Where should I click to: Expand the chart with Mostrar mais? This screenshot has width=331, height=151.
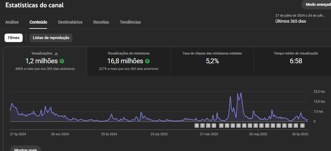pos(26,149)
